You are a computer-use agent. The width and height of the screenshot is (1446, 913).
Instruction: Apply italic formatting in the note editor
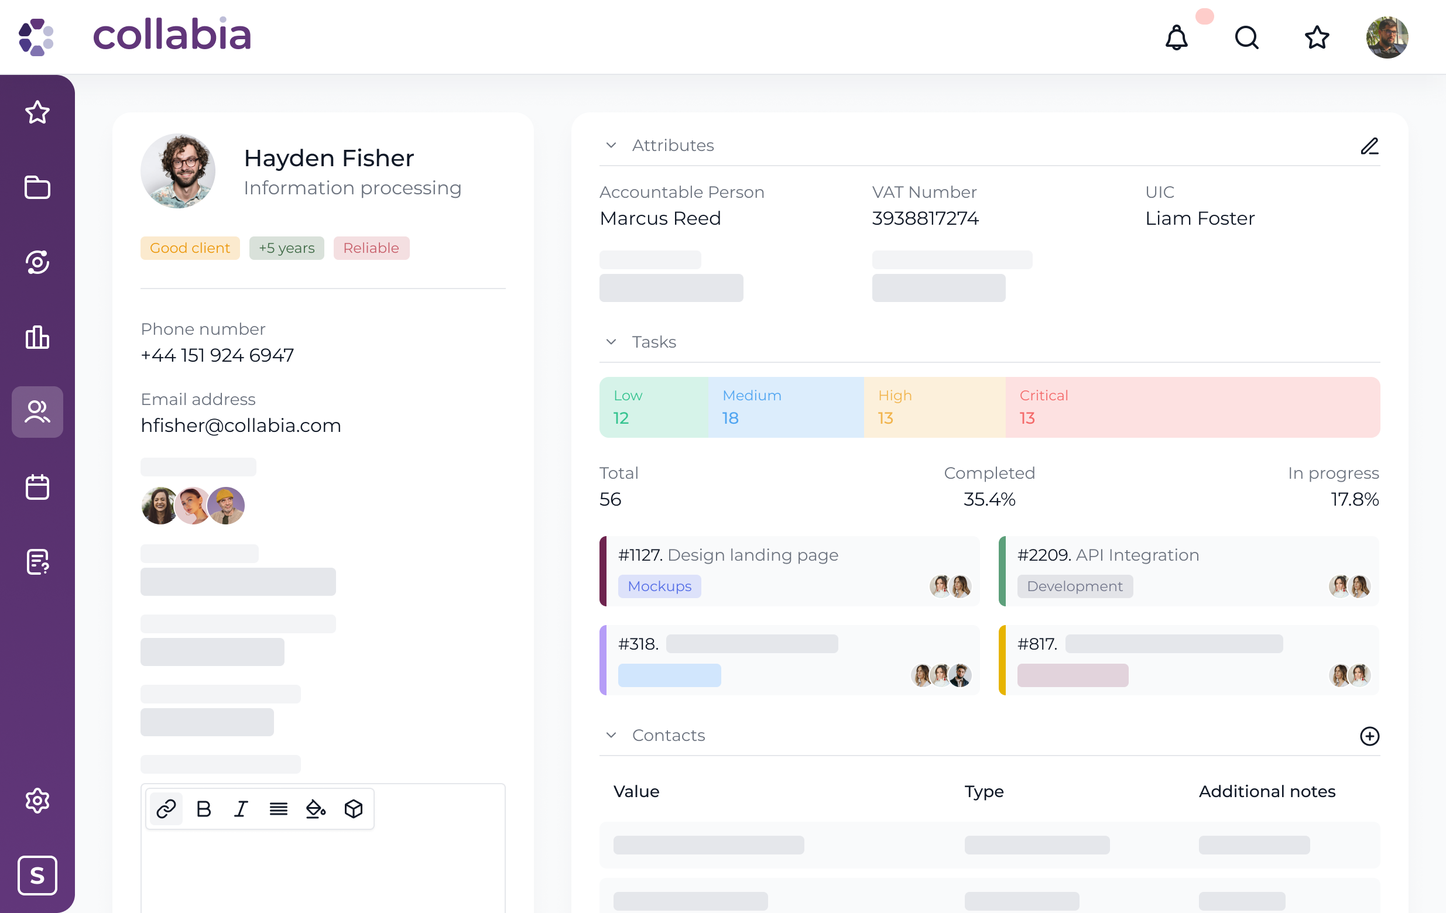click(x=241, y=809)
